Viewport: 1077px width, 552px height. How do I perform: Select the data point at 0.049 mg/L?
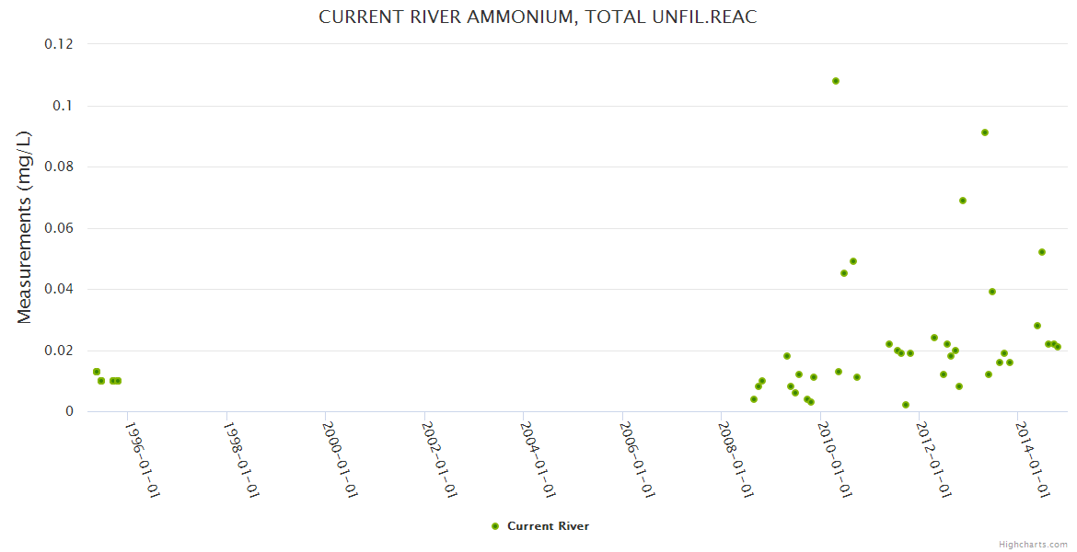[853, 261]
